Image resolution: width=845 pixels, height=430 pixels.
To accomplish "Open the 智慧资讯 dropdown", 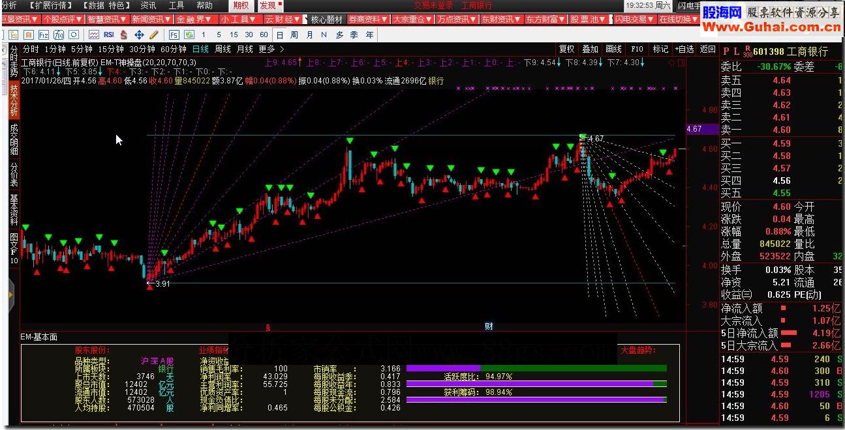I will click(x=108, y=20).
